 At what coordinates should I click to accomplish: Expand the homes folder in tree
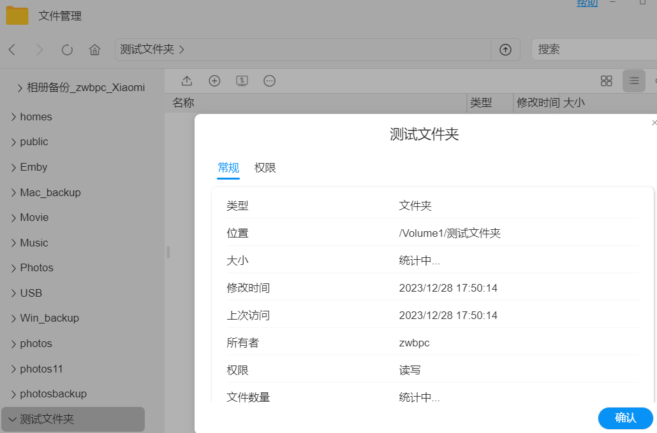click(x=14, y=117)
